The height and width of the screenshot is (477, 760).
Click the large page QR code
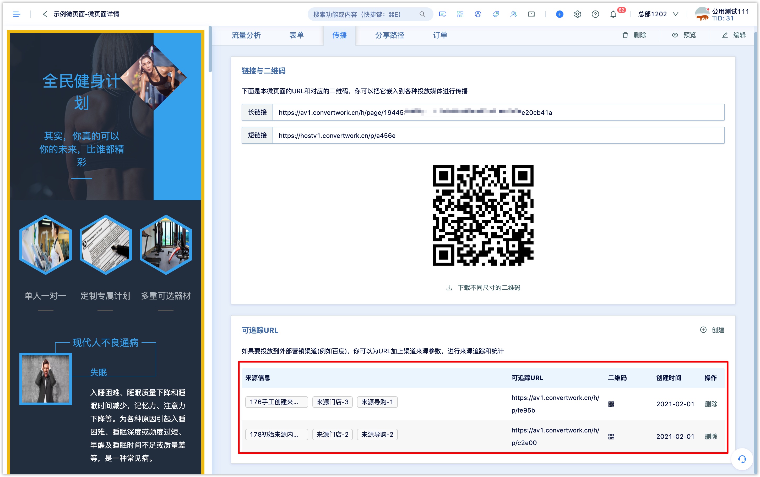[x=483, y=215]
